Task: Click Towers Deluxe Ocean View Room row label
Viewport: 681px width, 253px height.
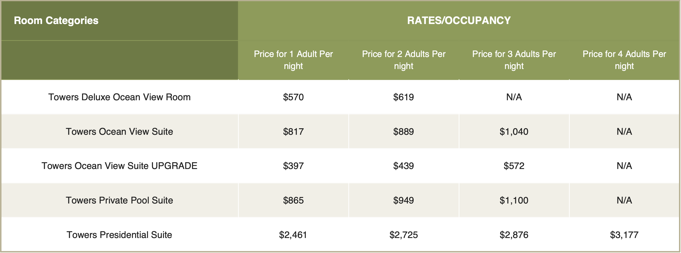Action: [119, 97]
